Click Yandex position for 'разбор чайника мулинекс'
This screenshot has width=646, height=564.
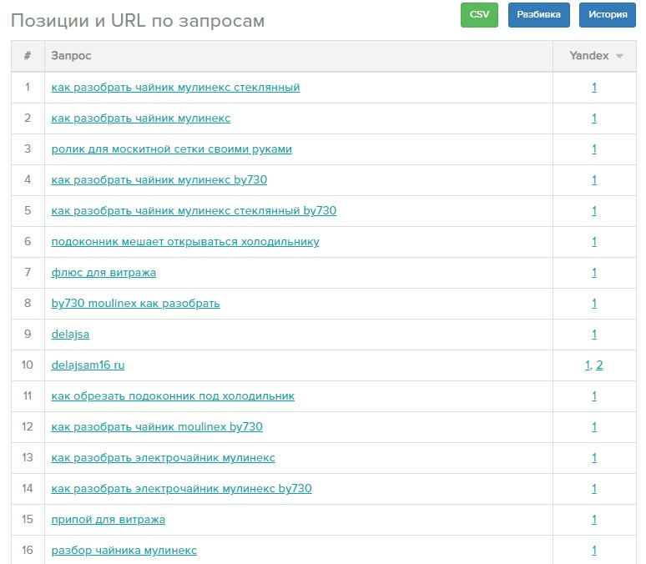pyautogui.click(x=594, y=551)
